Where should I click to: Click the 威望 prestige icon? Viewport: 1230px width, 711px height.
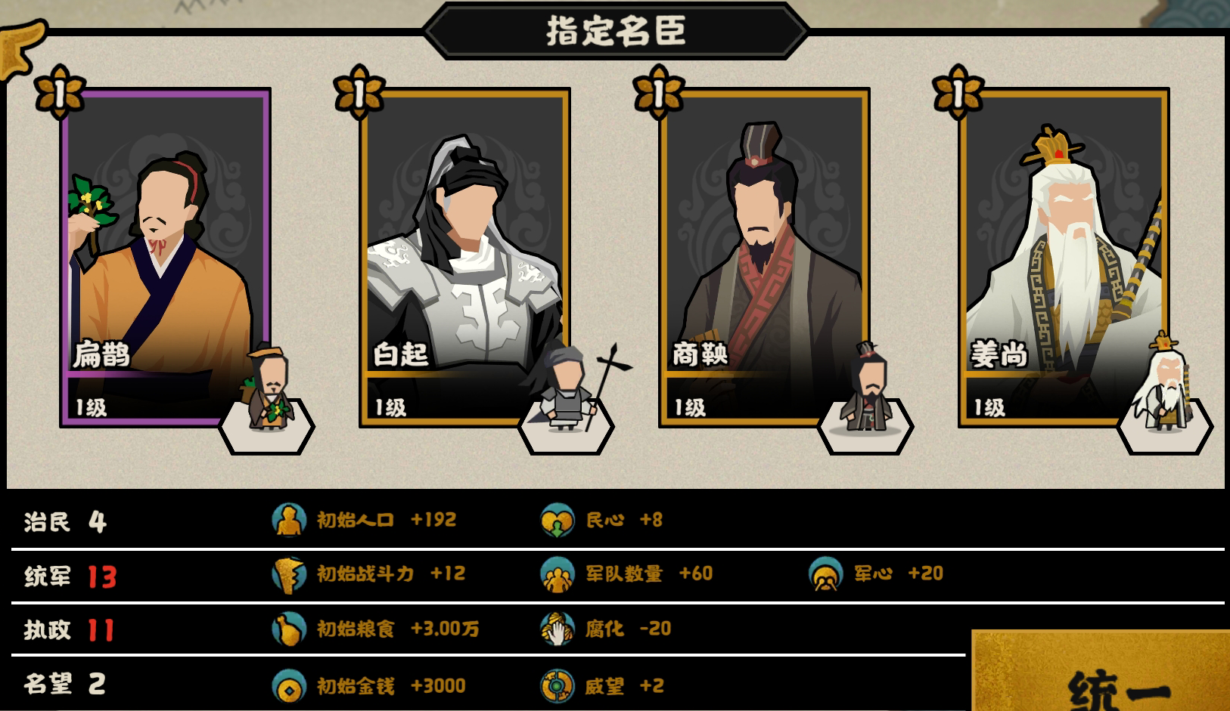point(558,686)
